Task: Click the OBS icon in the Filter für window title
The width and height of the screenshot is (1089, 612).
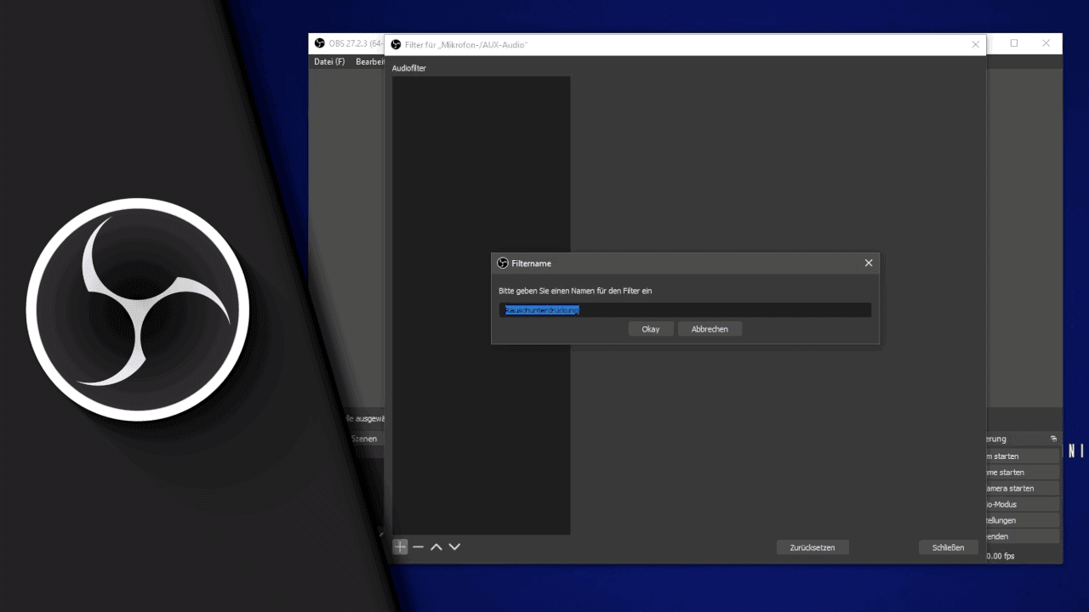Action: pos(396,44)
